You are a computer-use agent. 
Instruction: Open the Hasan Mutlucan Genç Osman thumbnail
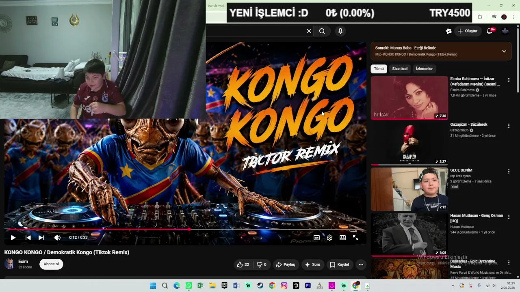coord(409,235)
